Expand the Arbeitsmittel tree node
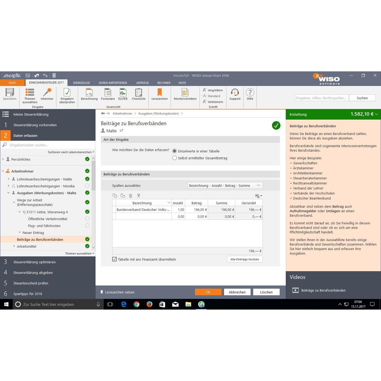Screen dimensions: 381x381 click(14, 246)
